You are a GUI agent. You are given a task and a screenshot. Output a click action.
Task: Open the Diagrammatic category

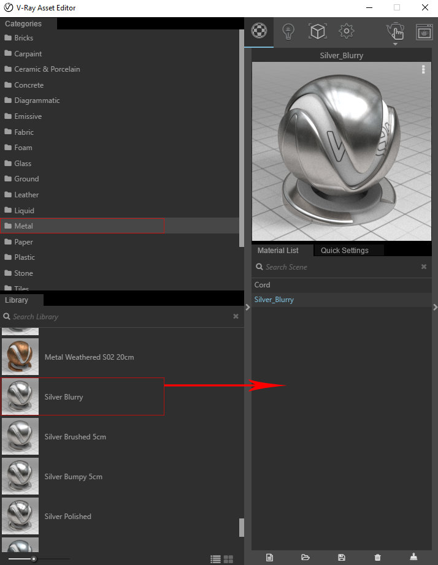(119, 100)
